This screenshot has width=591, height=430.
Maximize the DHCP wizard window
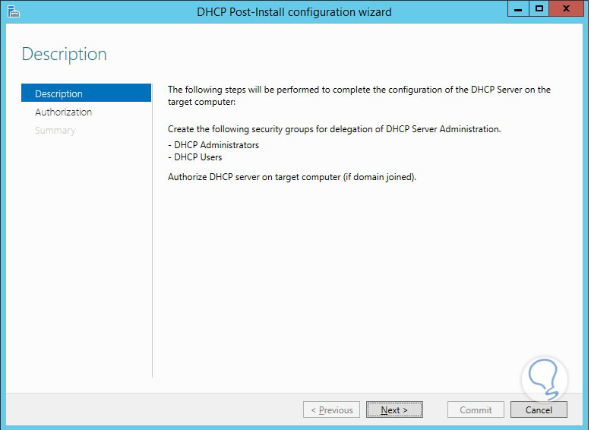click(x=539, y=9)
